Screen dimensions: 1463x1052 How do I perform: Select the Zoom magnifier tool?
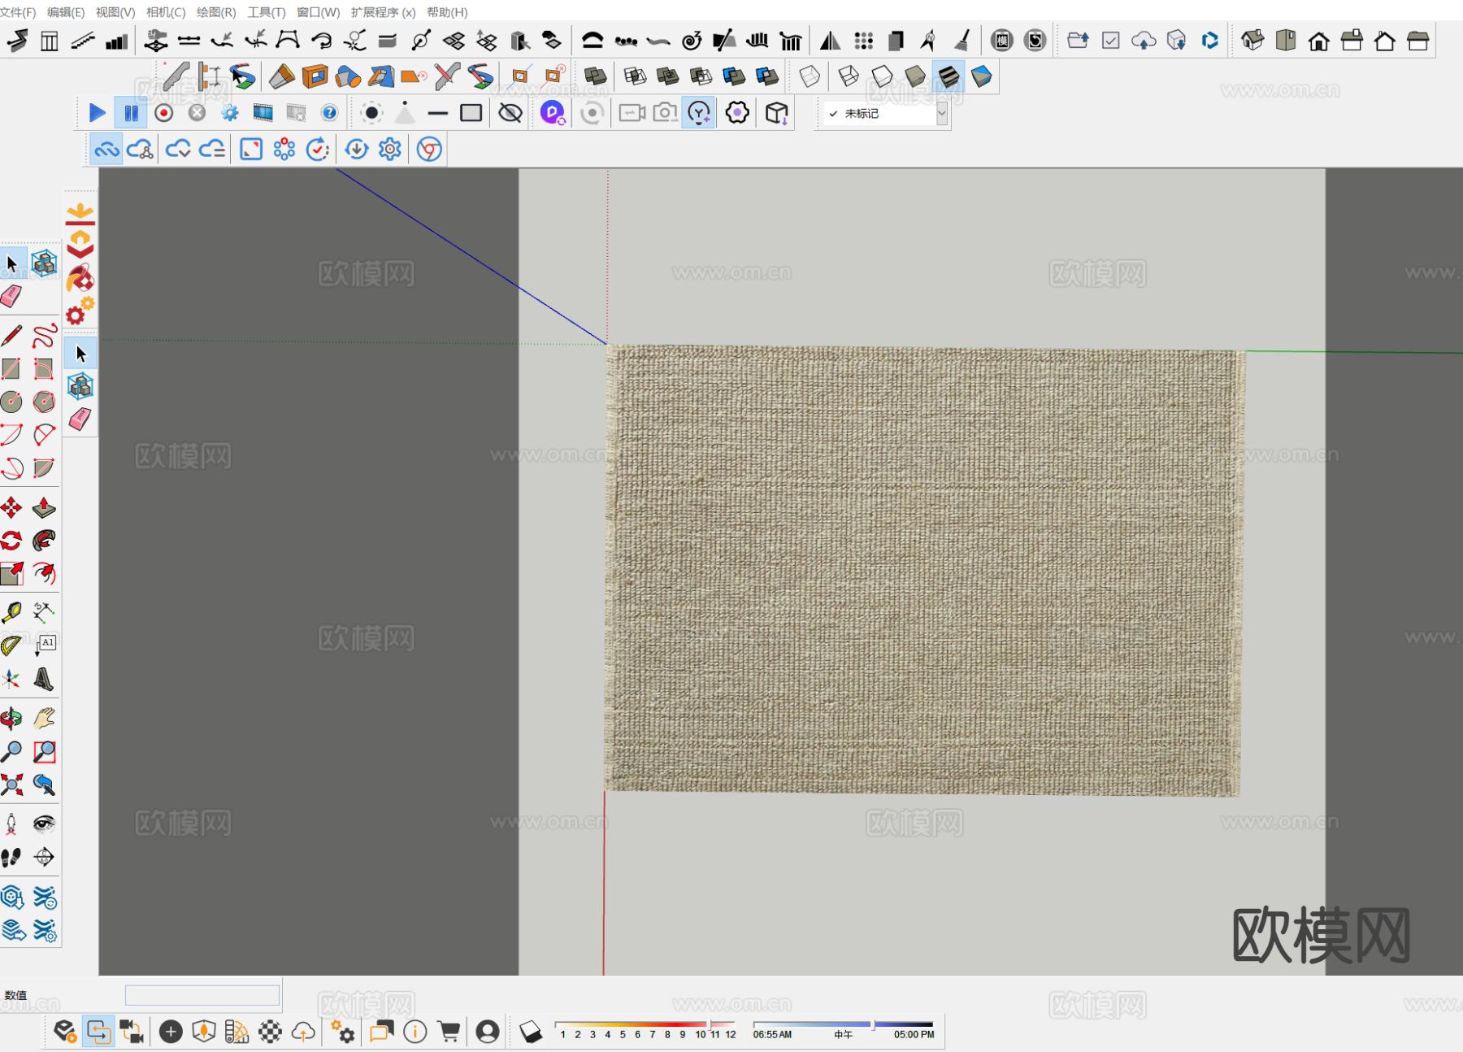pyautogui.click(x=11, y=752)
